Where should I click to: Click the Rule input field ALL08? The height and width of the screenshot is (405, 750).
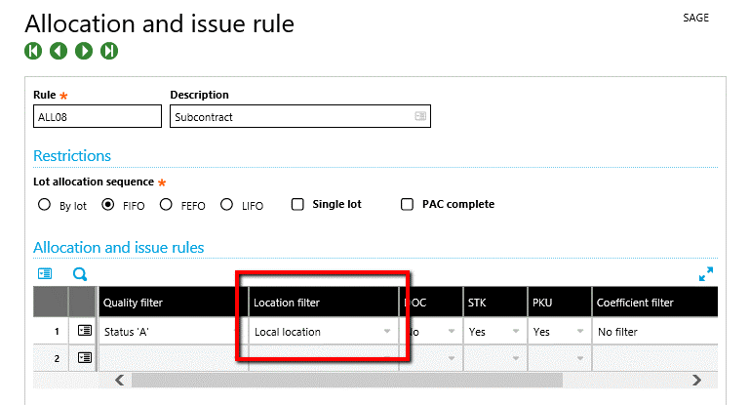[x=97, y=116]
